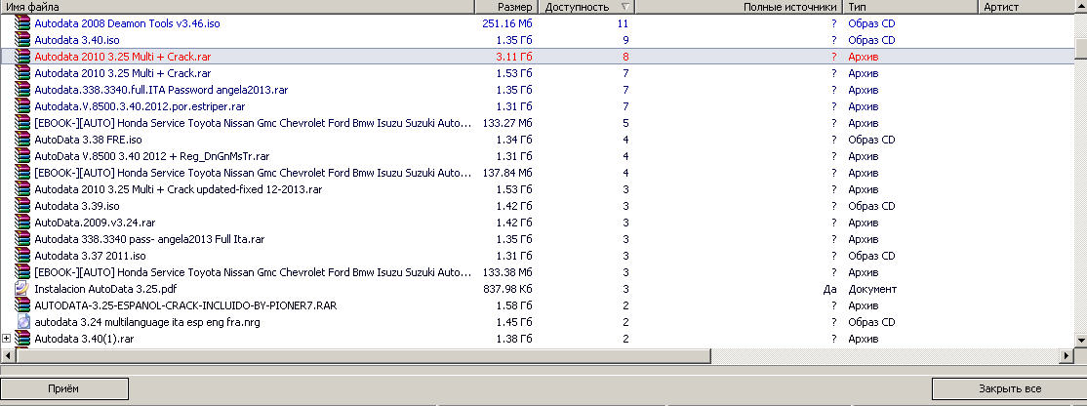Select the red Autodata 2010 3.25 Multi + Crack.rar name

click(x=123, y=57)
